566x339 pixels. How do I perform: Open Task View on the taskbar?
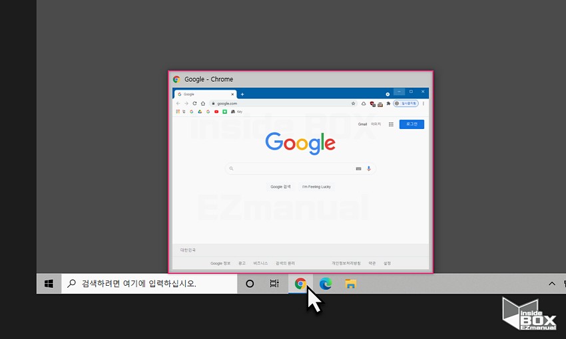[274, 284]
